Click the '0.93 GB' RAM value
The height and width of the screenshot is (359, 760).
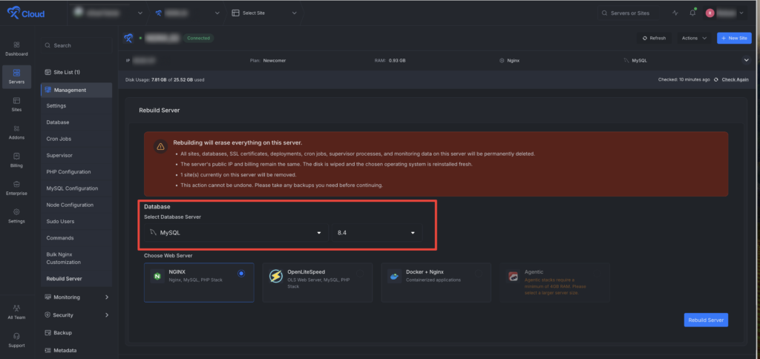coord(398,61)
